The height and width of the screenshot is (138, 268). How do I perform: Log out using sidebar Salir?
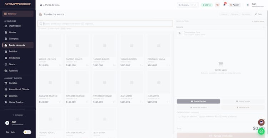(11, 132)
